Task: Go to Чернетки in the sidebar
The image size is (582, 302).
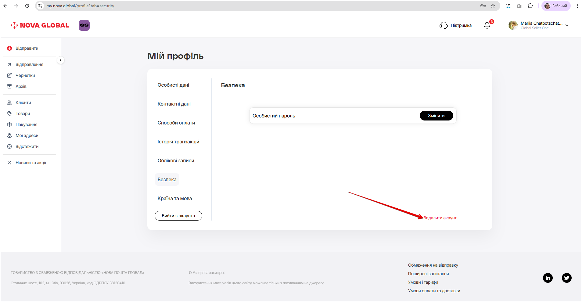Action: [25, 75]
